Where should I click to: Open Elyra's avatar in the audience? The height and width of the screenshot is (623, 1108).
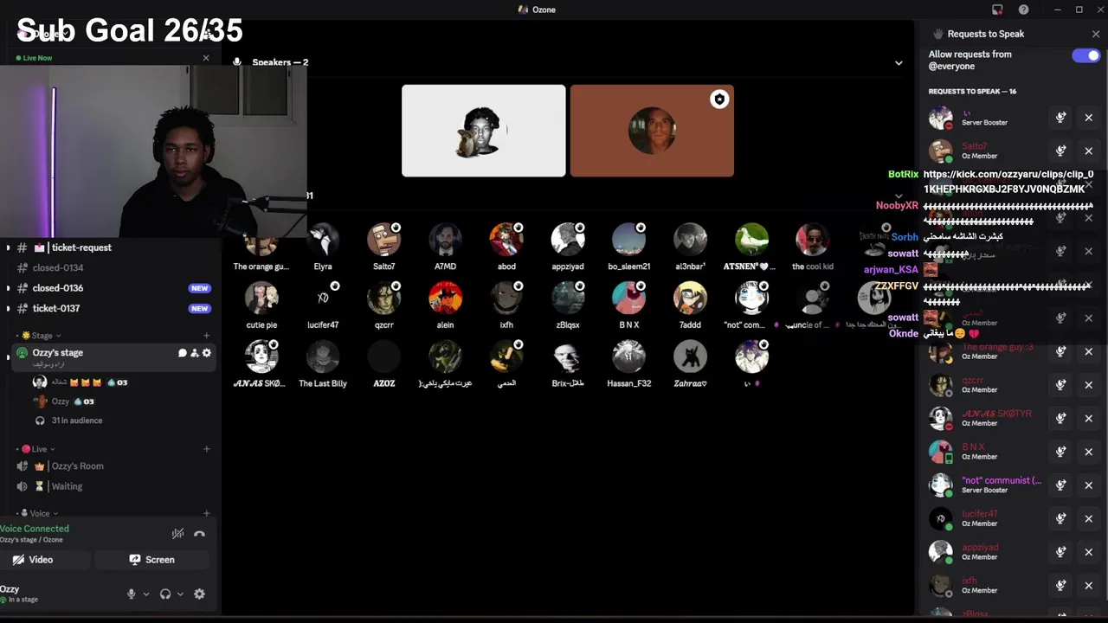(x=323, y=240)
